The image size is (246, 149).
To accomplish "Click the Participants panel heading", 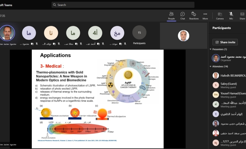I will click(221, 28).
